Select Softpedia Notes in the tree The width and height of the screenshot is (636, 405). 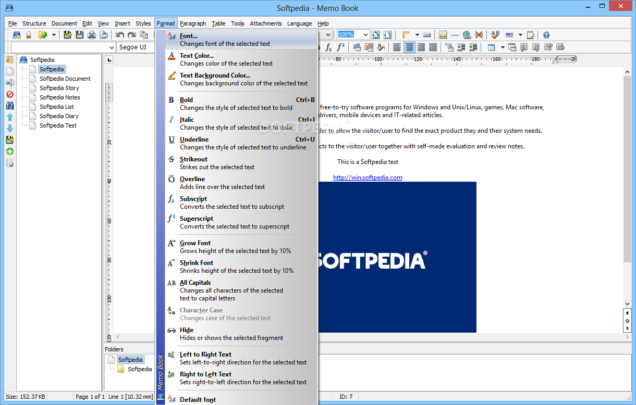[x=60, y=97]
